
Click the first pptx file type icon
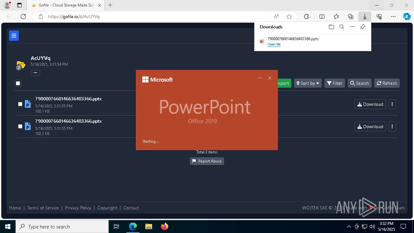click(x=28, y=104)
